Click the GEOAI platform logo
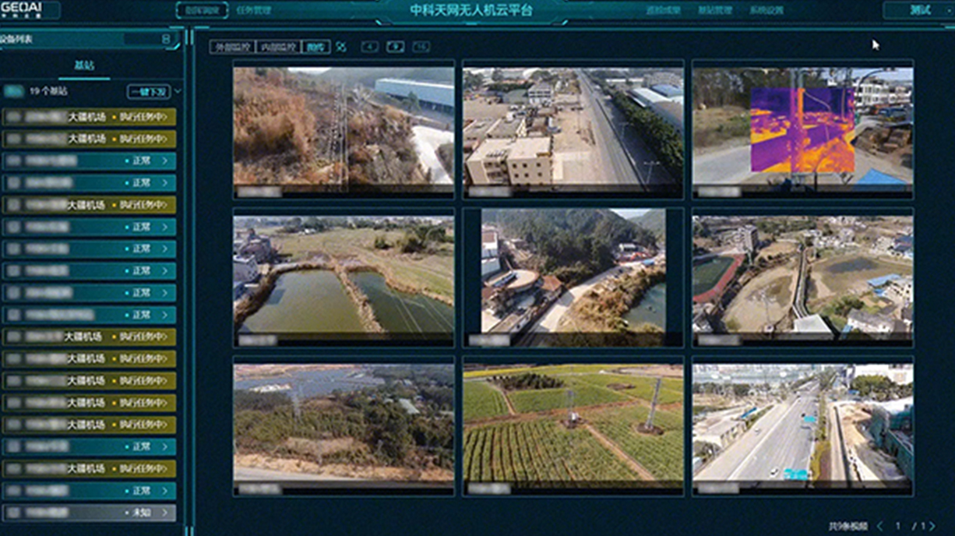 coord(23,8)
